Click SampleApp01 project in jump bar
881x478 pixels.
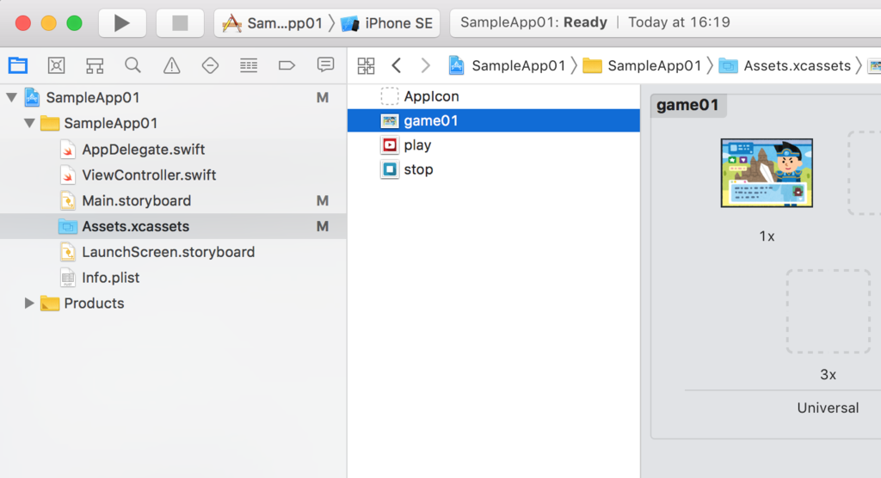[508, 65]
